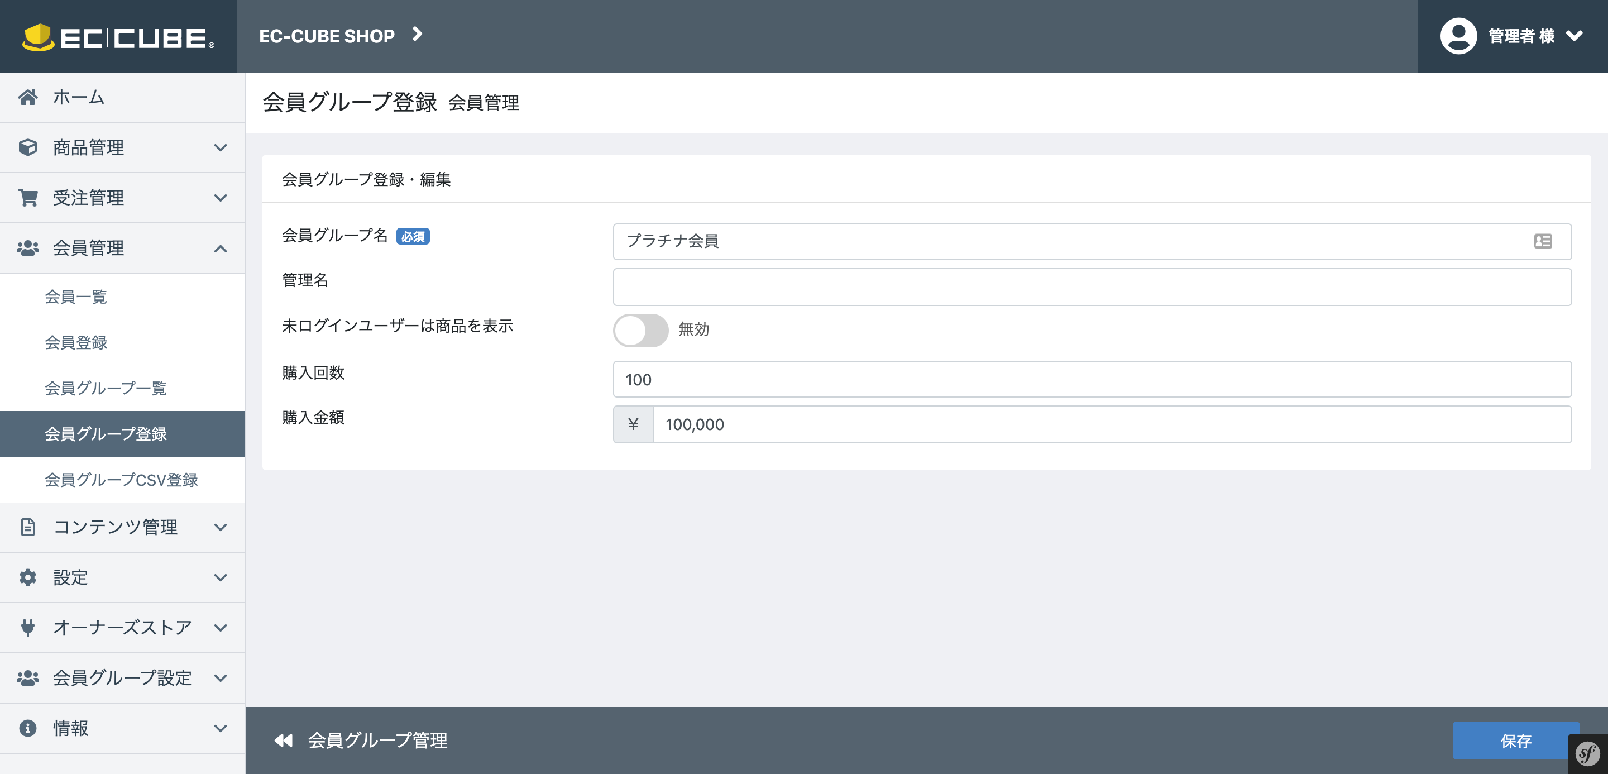The width and height of the screenshot is (1608, 774).
Task: Click 受注管理 sidebar label
Action: point(88,198)
